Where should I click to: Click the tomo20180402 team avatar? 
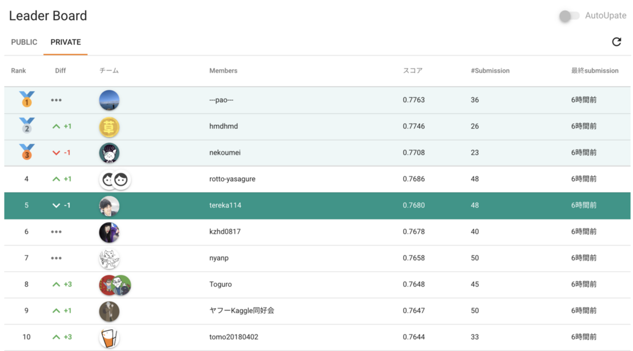109,337
